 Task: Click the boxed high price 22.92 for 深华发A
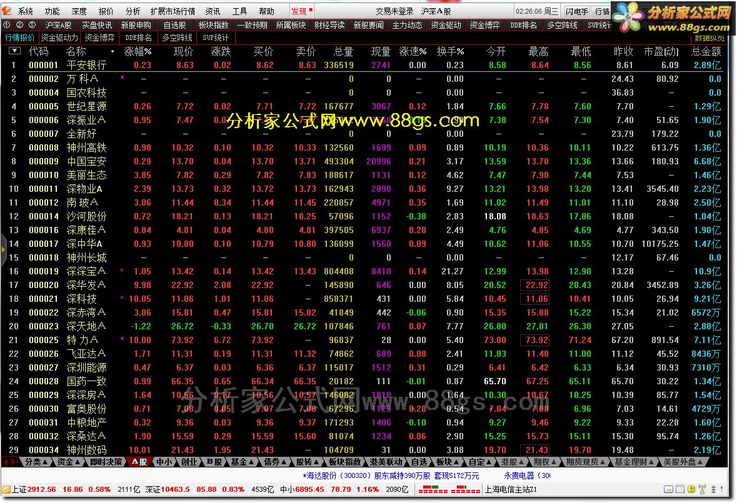coord(534,285)
